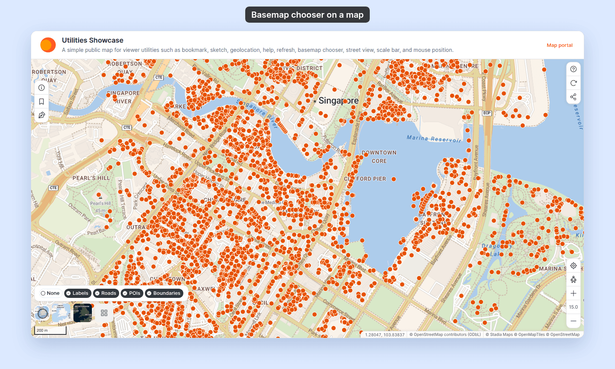Choose the light blue basemap thumbnail
Screen dimensions: 615x369
pyautogui.click(x=61, y=313)
